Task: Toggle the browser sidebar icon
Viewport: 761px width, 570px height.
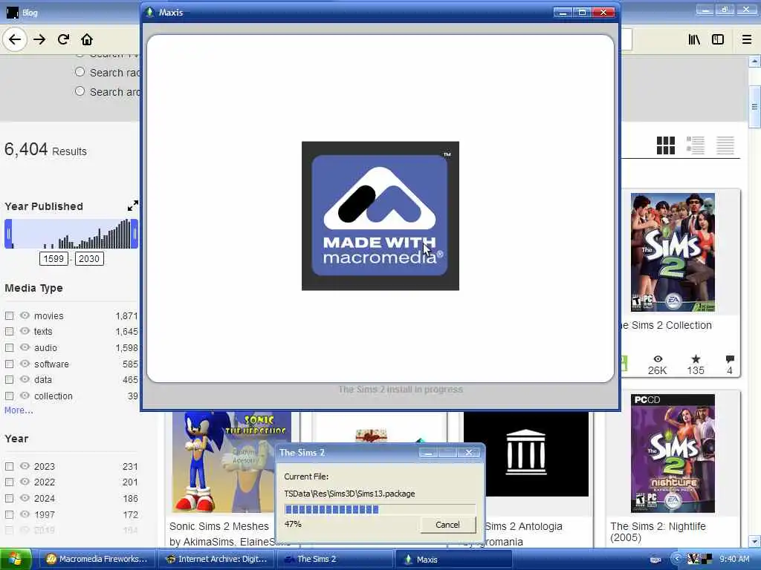Action: tap(718, 39)
